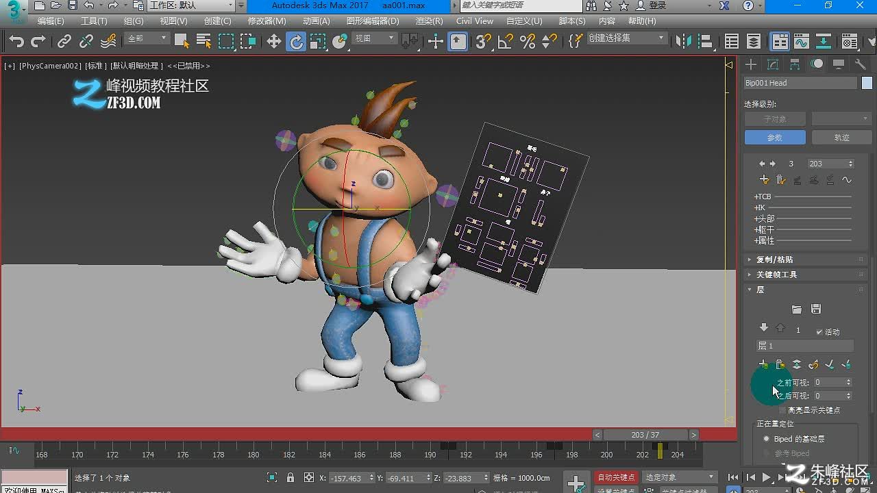Go to next frame with slider right arrow
The height and width of the screenshot is (493, 877).
click(693, 435)
